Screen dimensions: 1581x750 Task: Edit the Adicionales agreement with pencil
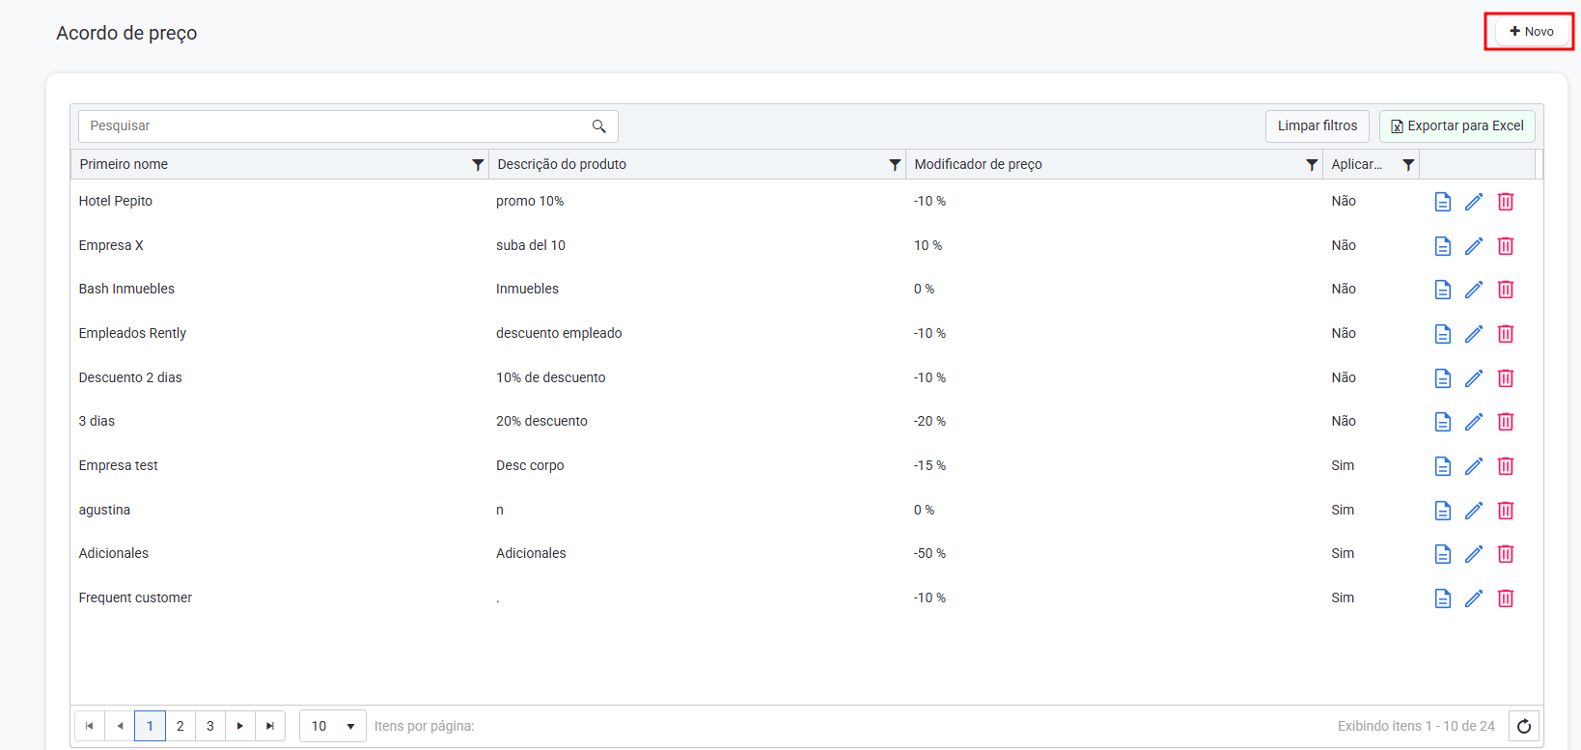coord(1473,554)
